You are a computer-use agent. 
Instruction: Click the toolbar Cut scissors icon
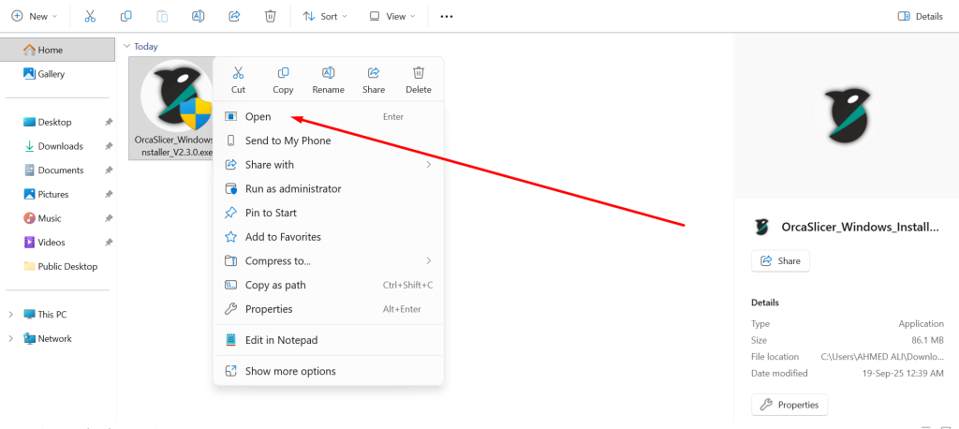[x=90, y=16]
